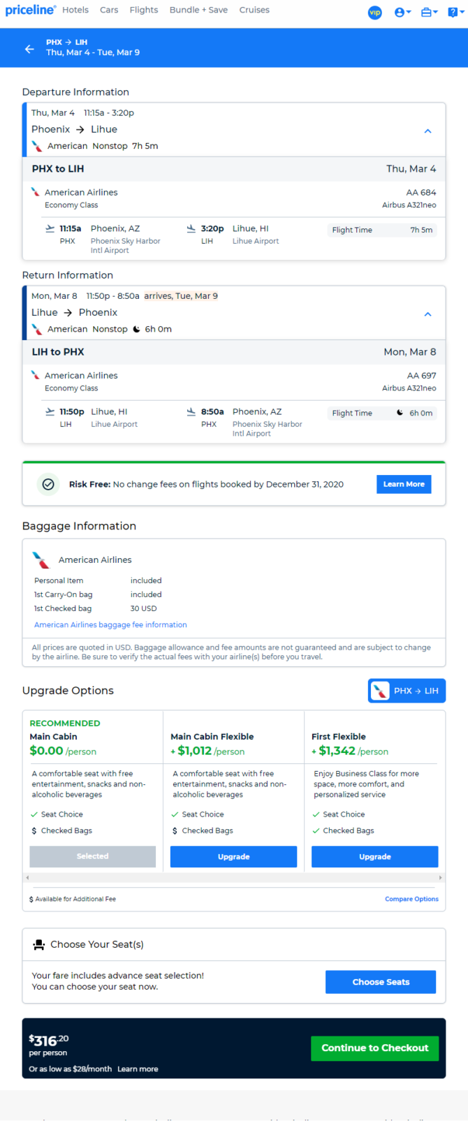The height and width of the screenshot is (1121, 468).
Task: Collapse the Lihue to Phoenix return details
Action: 428,314
